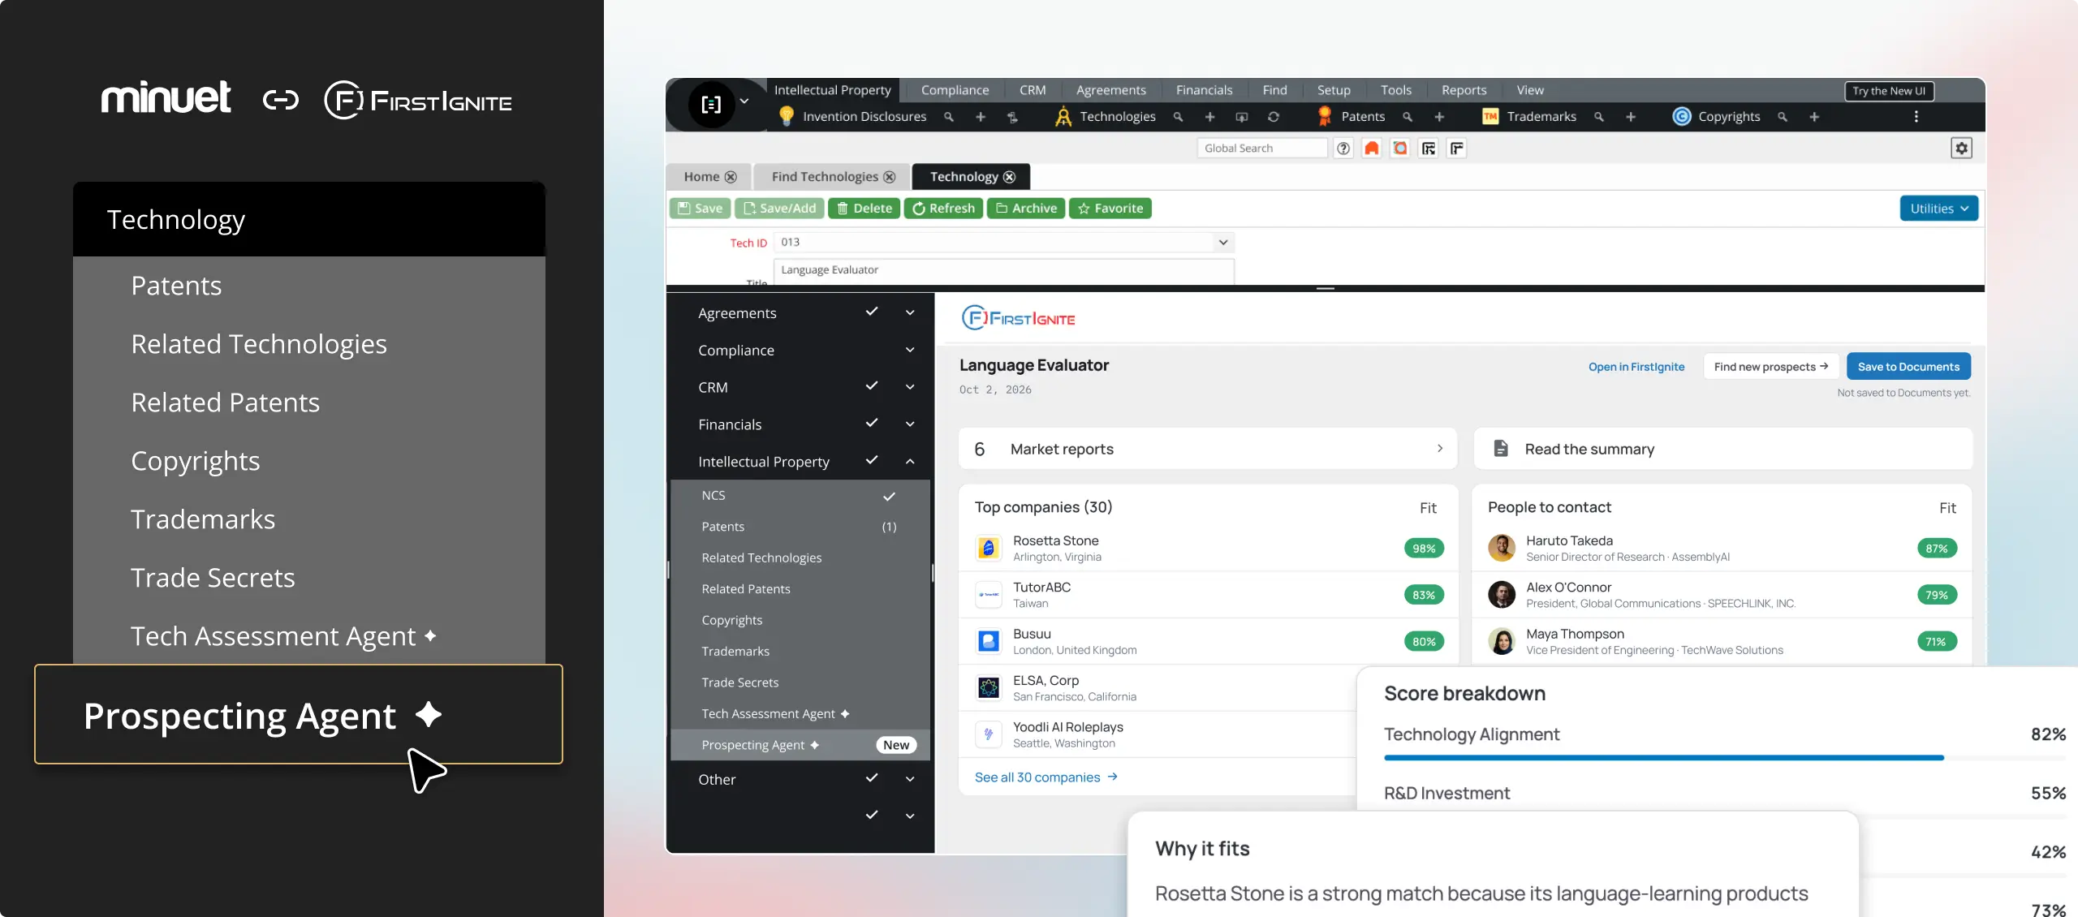Open in FirstIgnite link

tap(1636, 368)
